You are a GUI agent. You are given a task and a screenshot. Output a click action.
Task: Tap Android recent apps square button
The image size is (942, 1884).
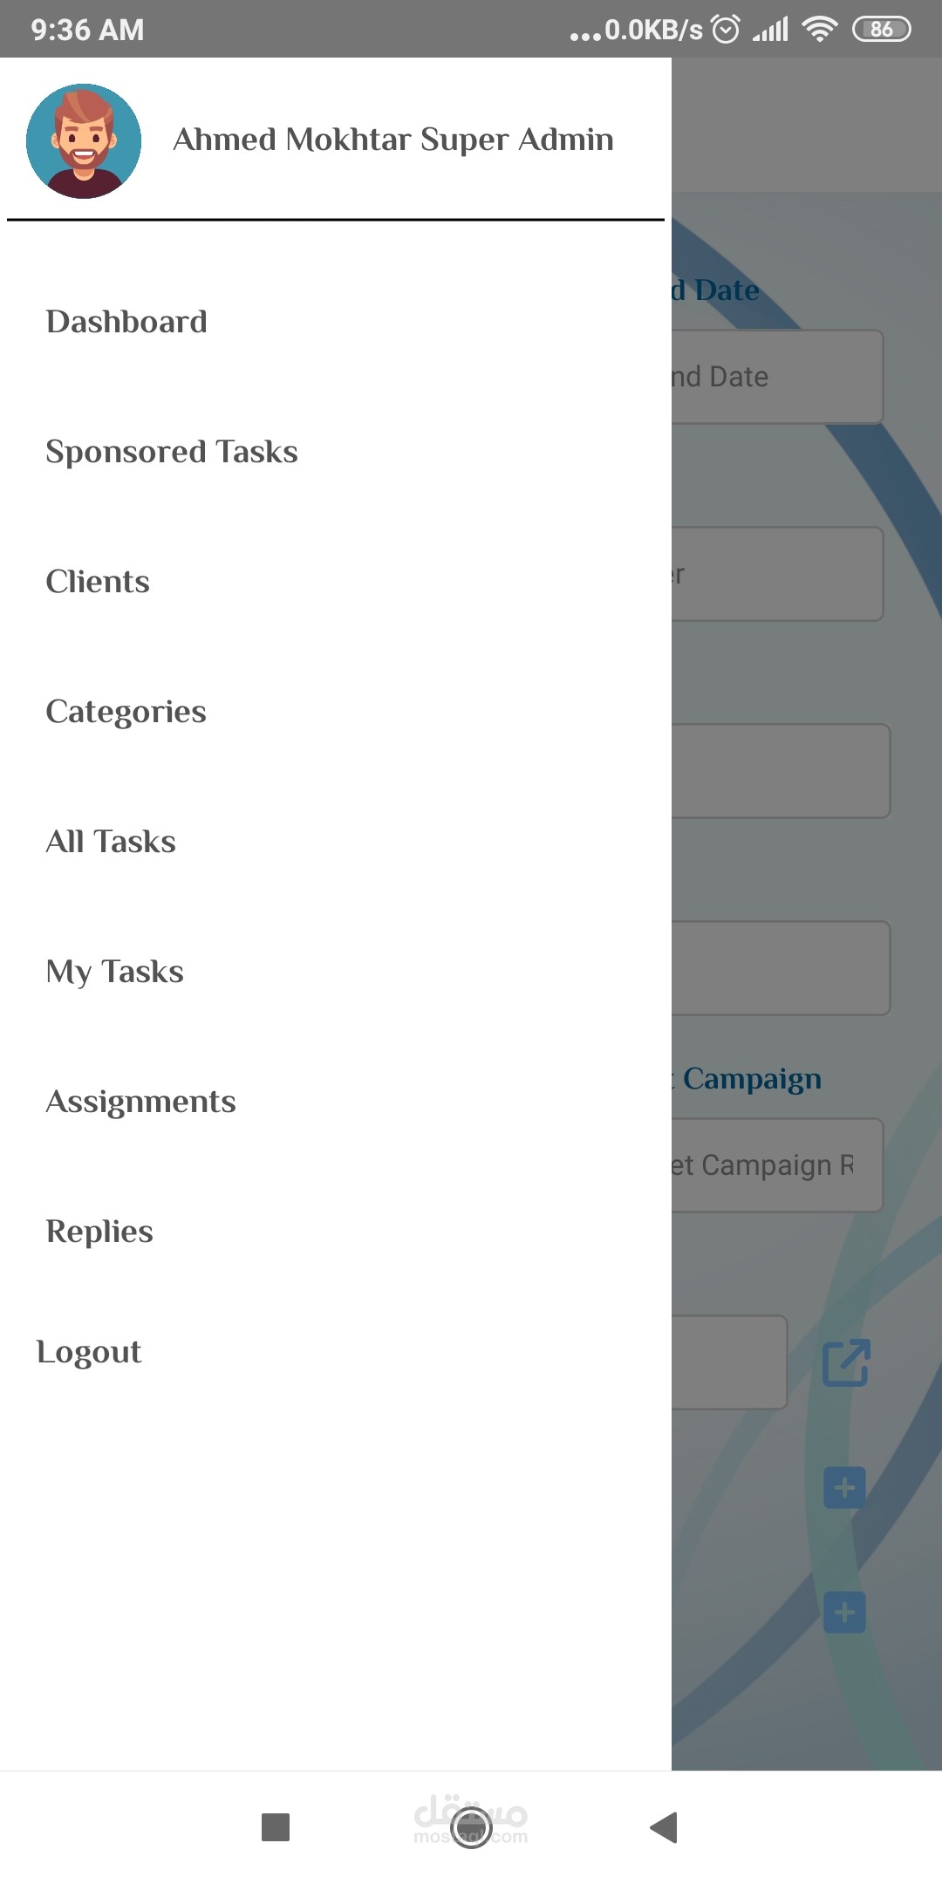(276, 1826)
